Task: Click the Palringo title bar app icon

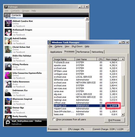Action: [x=6, y=7]
